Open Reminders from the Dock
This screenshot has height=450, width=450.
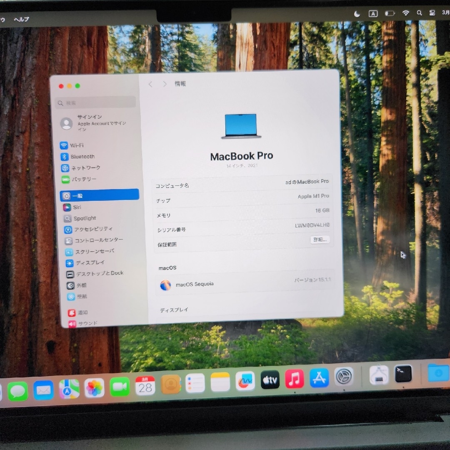195,383
